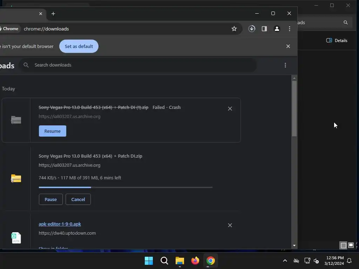Dismiss the default browser banner

(288, 46)
